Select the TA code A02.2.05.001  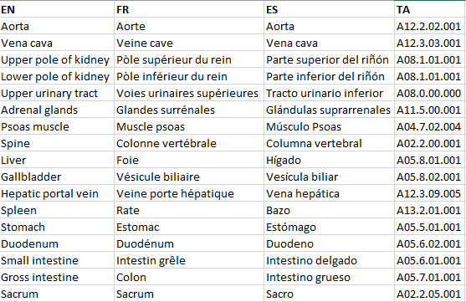coord(430,294)
